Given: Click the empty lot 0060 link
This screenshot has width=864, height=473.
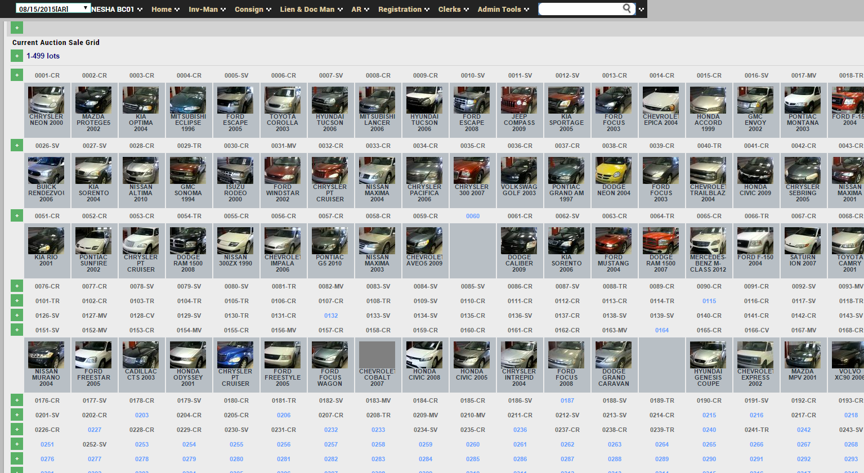Looking at the screenshot, I should pos(473,216).
